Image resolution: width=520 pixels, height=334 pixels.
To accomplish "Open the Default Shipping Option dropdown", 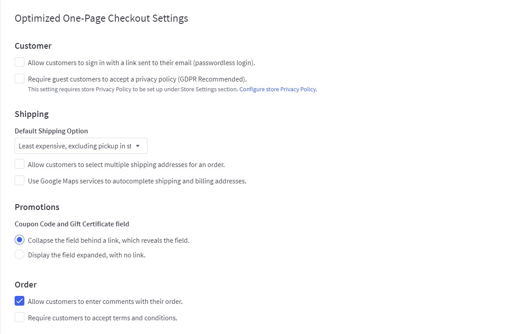I will (81, 146).
